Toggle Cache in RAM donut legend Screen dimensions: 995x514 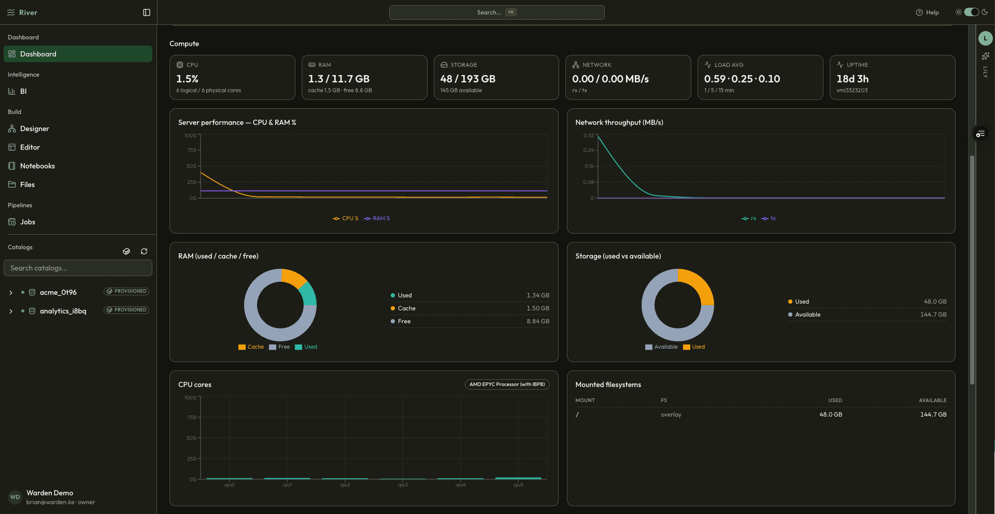[x=251, y=347]
